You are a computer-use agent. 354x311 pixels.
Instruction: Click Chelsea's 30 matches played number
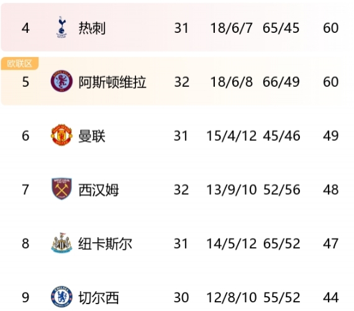[x=181, y=297]
